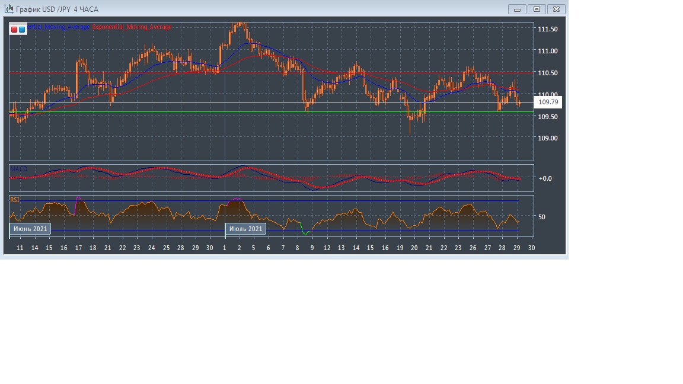Viewport: 683px width, 384px height.
Task: Click the RSI indicator label
Action: pos(14,200)
